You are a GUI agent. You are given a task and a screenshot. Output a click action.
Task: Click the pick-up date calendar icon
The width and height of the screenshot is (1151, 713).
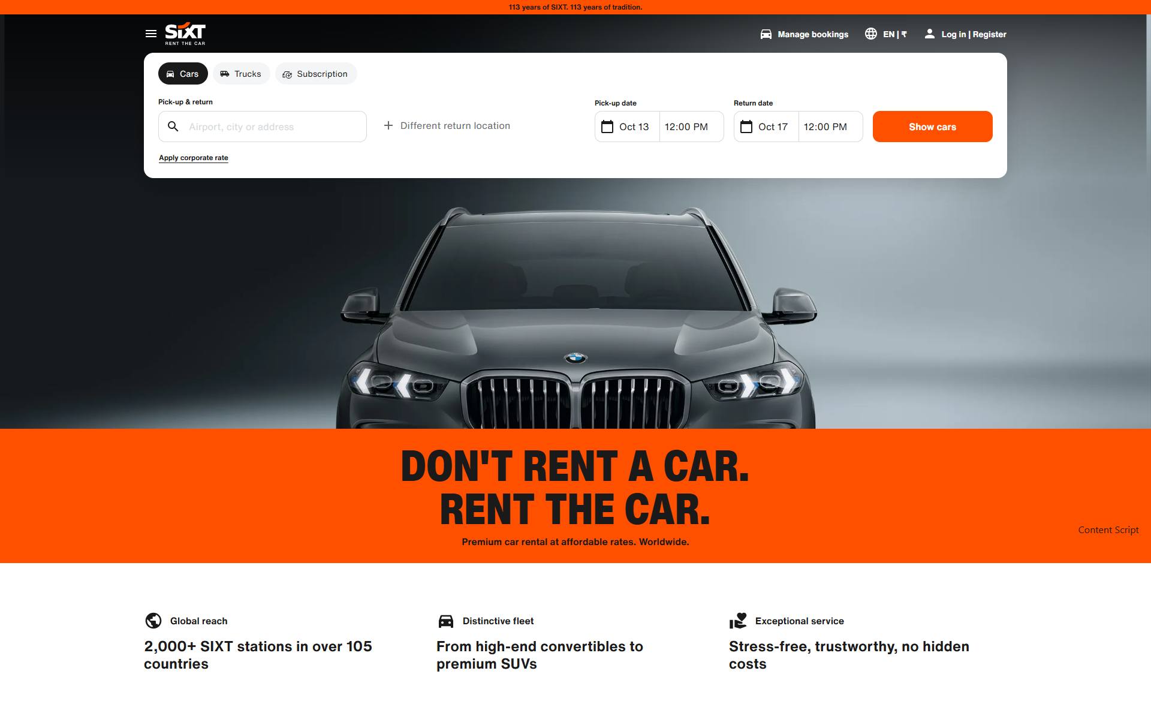coord(607,127)
